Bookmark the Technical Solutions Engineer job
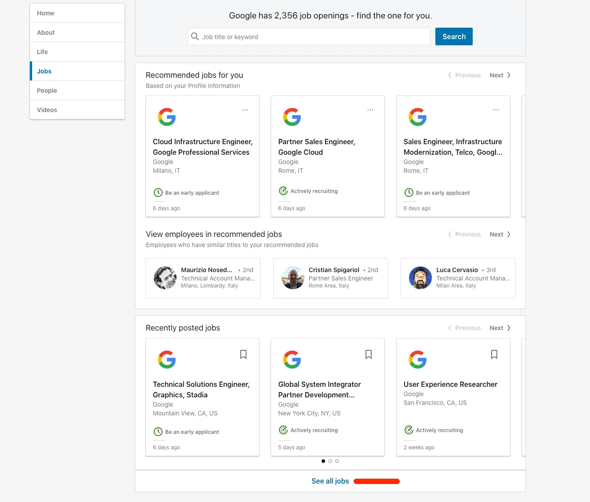 point(243,354)
